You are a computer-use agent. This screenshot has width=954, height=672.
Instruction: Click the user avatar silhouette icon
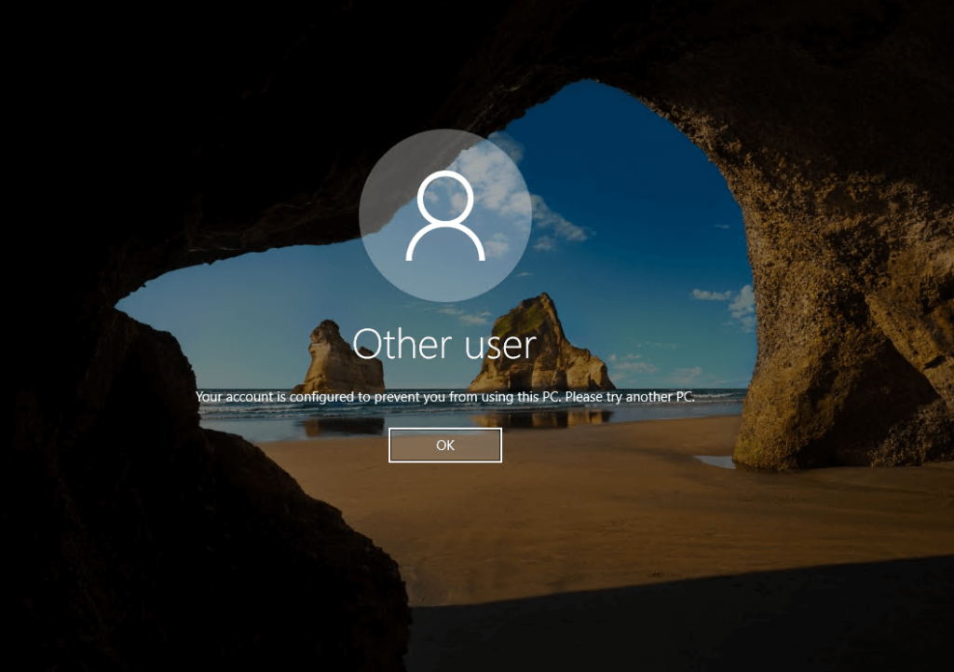click(445, 215)
